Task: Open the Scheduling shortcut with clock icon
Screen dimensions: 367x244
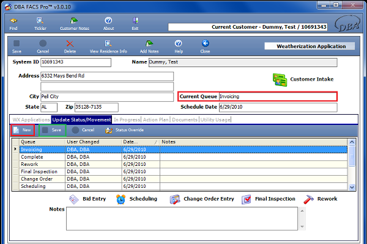Action: pyautogui.click(x=136, y=199)
